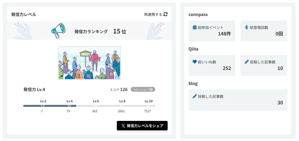Click the Lv.4 marker on the progress bar
This screenshot has height=141, width=299.
click(69, 106)
